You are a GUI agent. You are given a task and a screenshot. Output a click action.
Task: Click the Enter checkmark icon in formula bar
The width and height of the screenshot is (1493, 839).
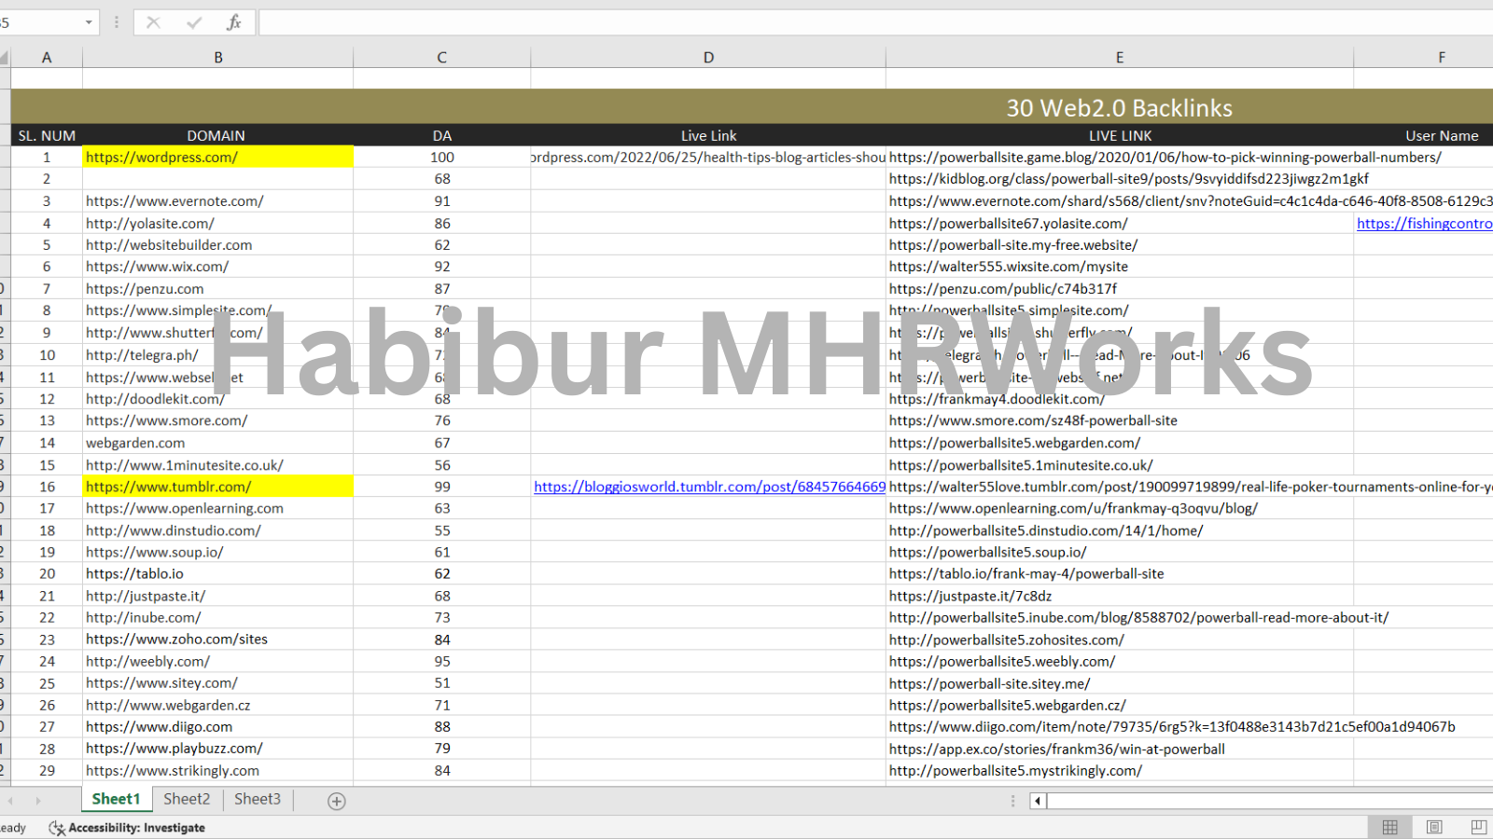click(194, 22)
